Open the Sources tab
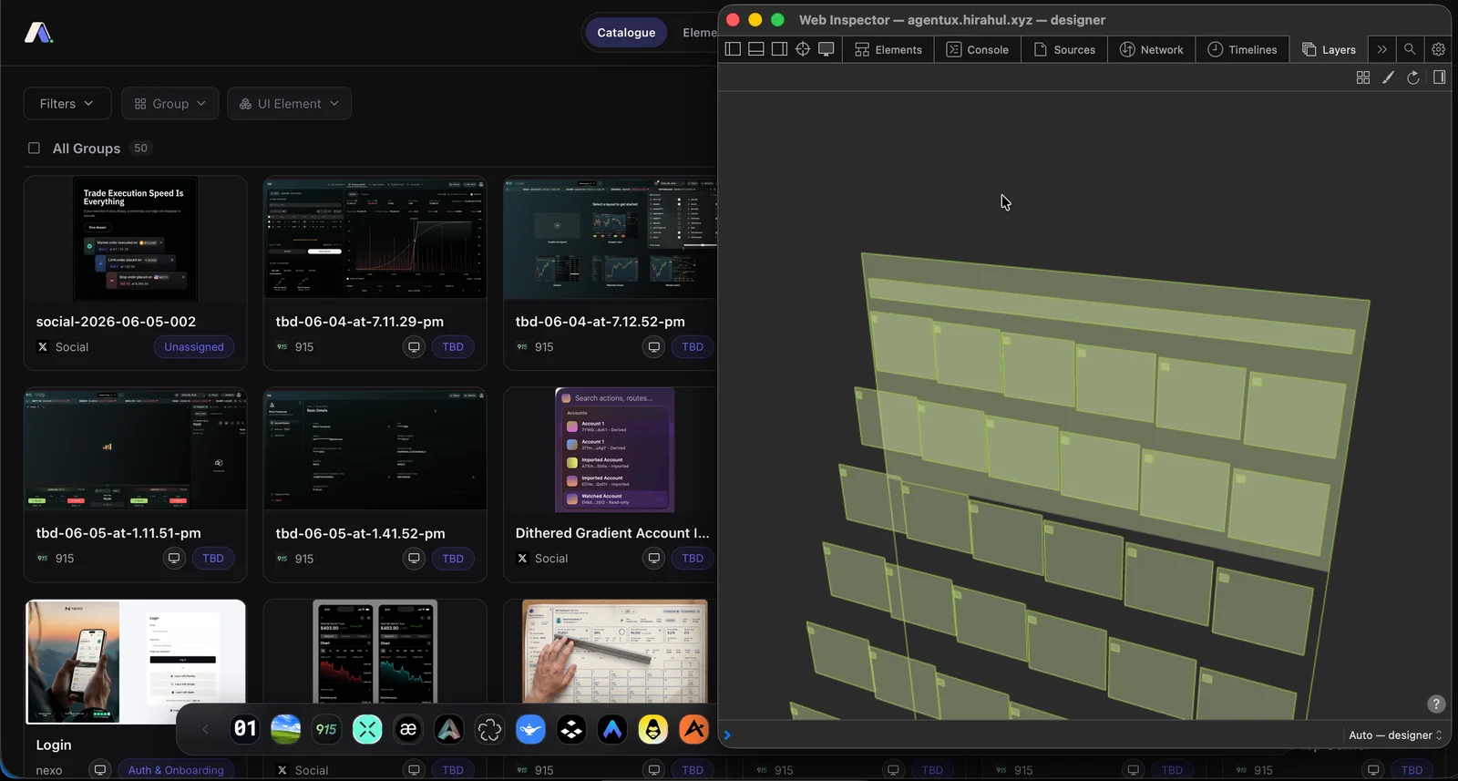Screen dimensions: 1458x781 pyautogui.click(x=1064, y=49)
